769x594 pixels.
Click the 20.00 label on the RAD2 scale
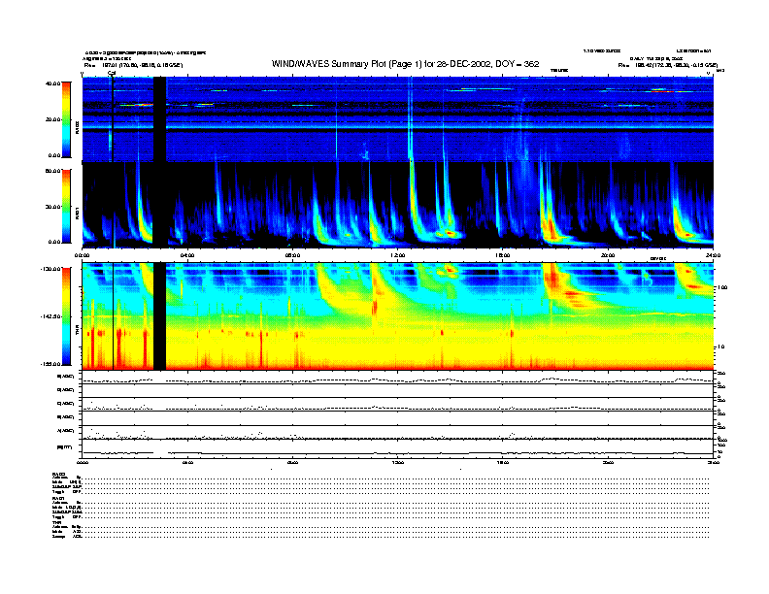click(52, 119)
